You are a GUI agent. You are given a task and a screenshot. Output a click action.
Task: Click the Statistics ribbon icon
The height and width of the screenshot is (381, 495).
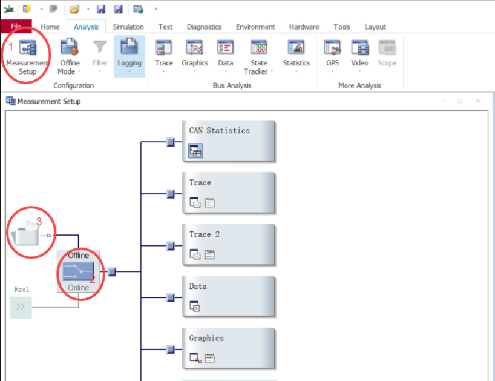296,48
